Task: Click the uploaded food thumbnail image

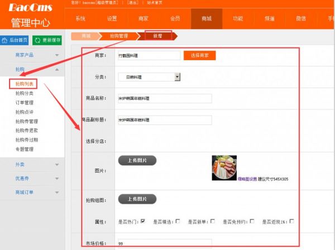Action: click(224, 167)
